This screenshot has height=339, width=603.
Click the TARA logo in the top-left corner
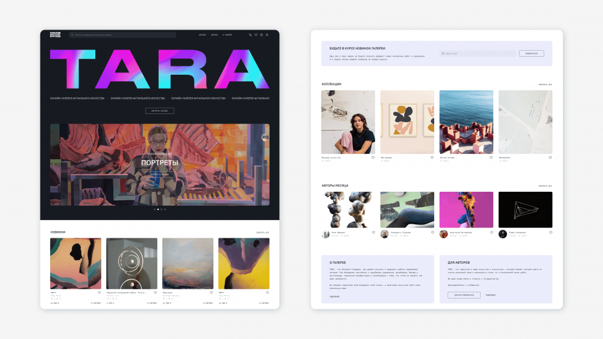[x=55, y=35]
